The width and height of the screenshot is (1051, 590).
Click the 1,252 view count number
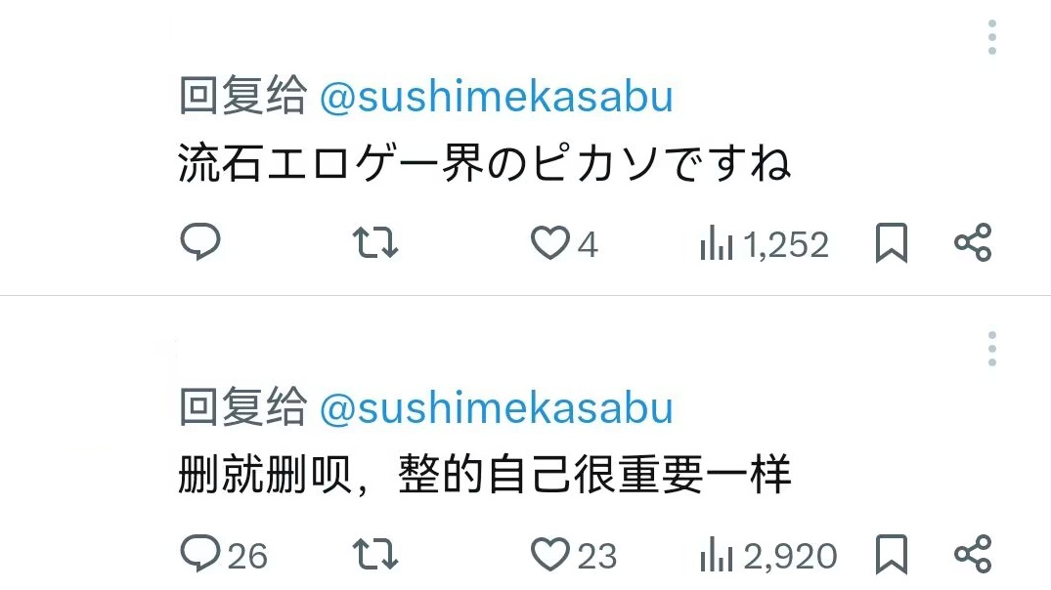point(786,244)
